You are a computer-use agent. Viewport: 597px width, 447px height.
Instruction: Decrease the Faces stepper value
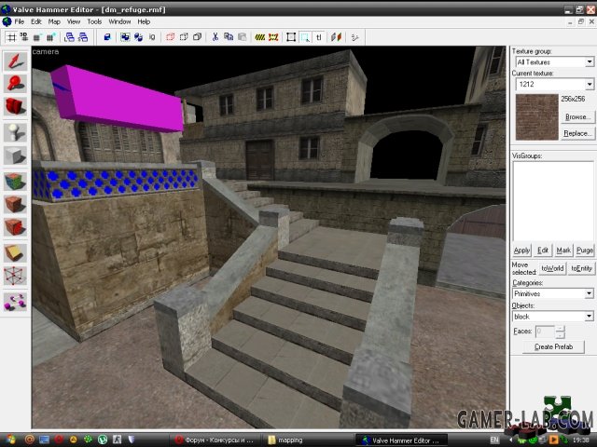point(560,335)
